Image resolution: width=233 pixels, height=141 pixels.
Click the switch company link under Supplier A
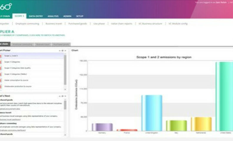point(32,35)
